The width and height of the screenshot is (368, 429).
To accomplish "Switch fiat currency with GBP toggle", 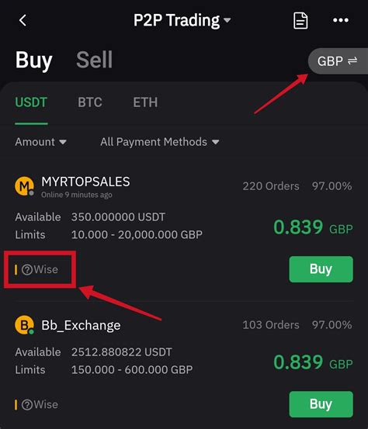I will 338,61.
